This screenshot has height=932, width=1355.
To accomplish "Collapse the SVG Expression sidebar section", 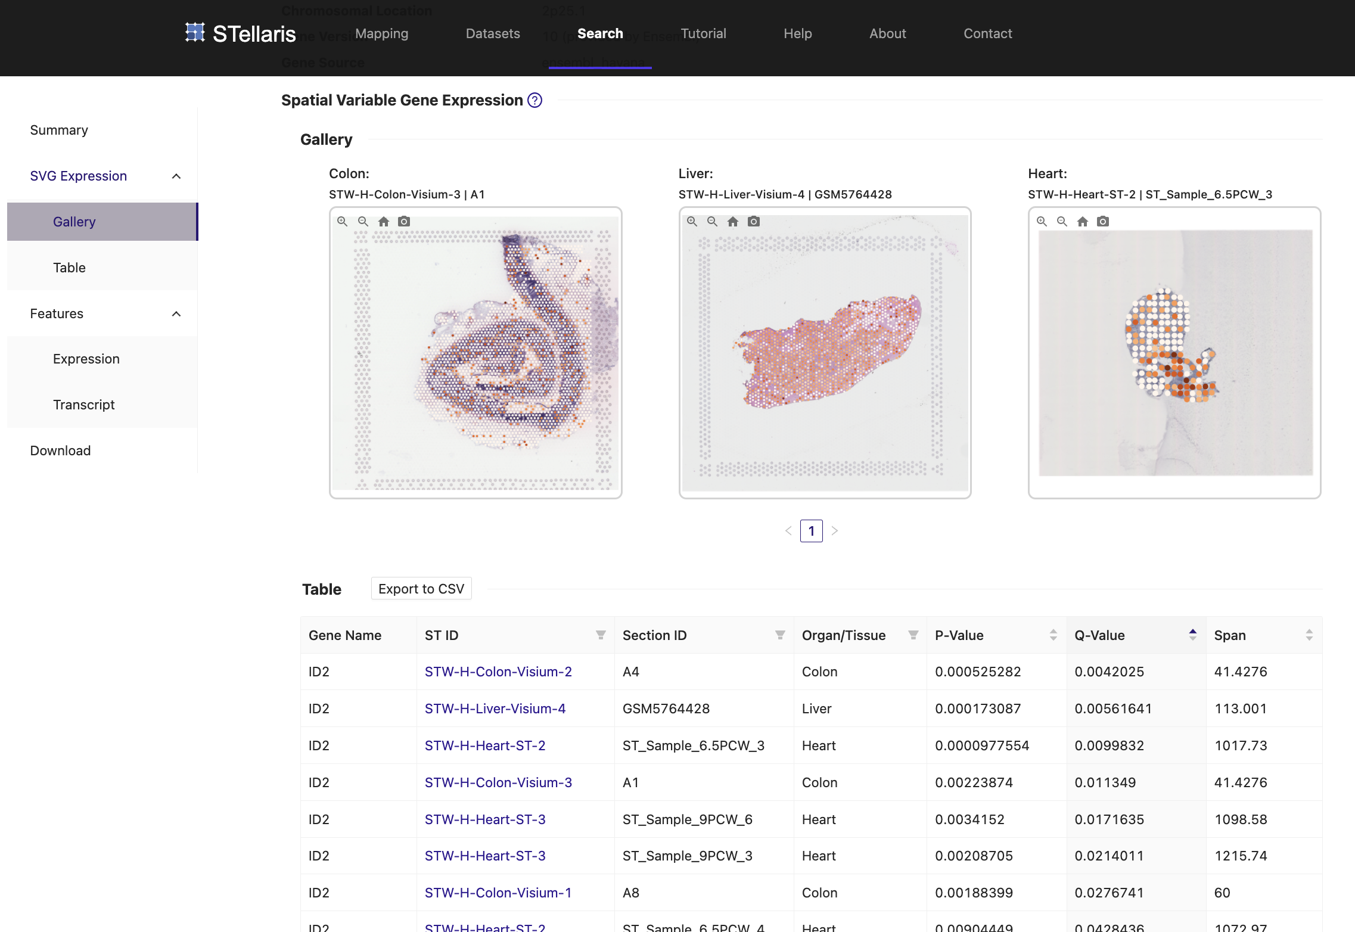I will tap(176, 176).
